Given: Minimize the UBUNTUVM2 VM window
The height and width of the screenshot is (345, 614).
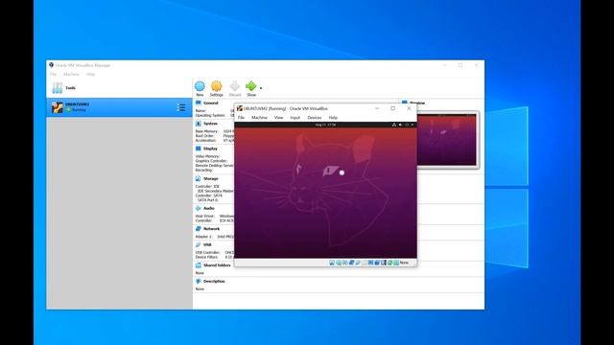Looking at the screenshot, I should pyautogui.click(x=377, y=108).
